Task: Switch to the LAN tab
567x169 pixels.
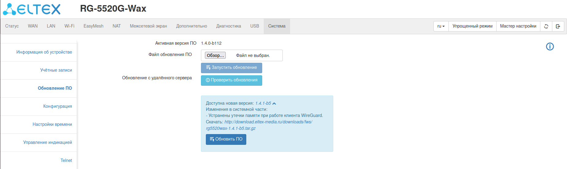Action: 51,26
